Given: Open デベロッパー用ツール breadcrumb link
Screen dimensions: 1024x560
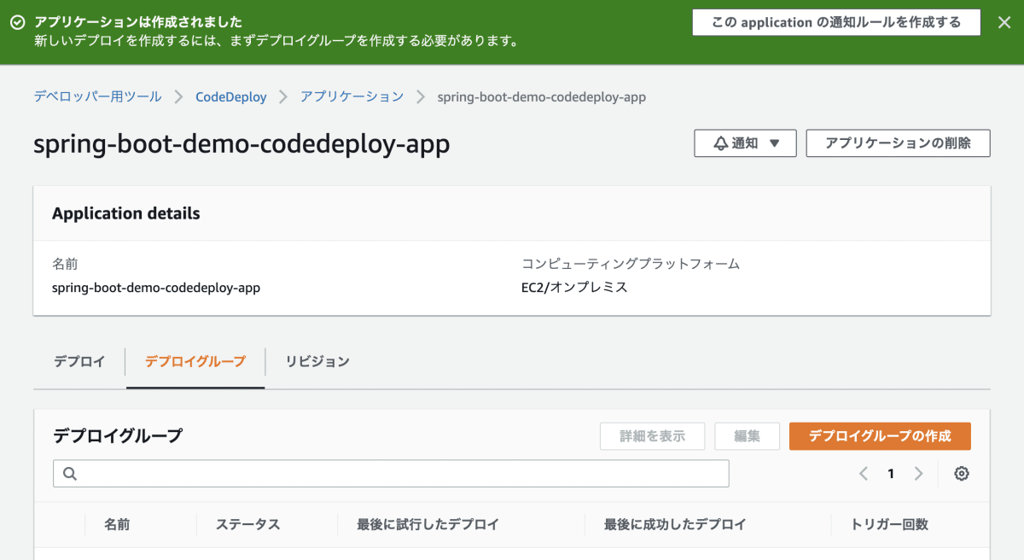Looking at the screenshot, I should pos(97,96).
